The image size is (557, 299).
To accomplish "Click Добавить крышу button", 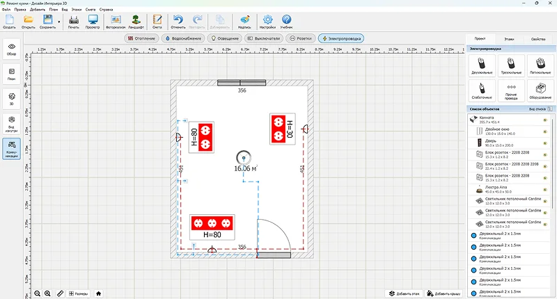I will point(444,293).
